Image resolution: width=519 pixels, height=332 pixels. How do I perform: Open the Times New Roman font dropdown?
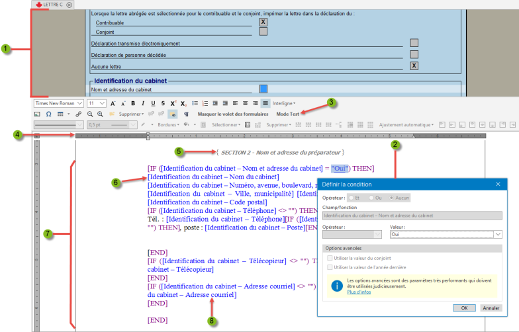(59, 104)
